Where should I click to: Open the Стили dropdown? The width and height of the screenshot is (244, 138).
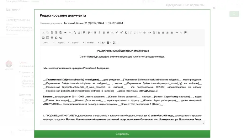tap(49, 43)
